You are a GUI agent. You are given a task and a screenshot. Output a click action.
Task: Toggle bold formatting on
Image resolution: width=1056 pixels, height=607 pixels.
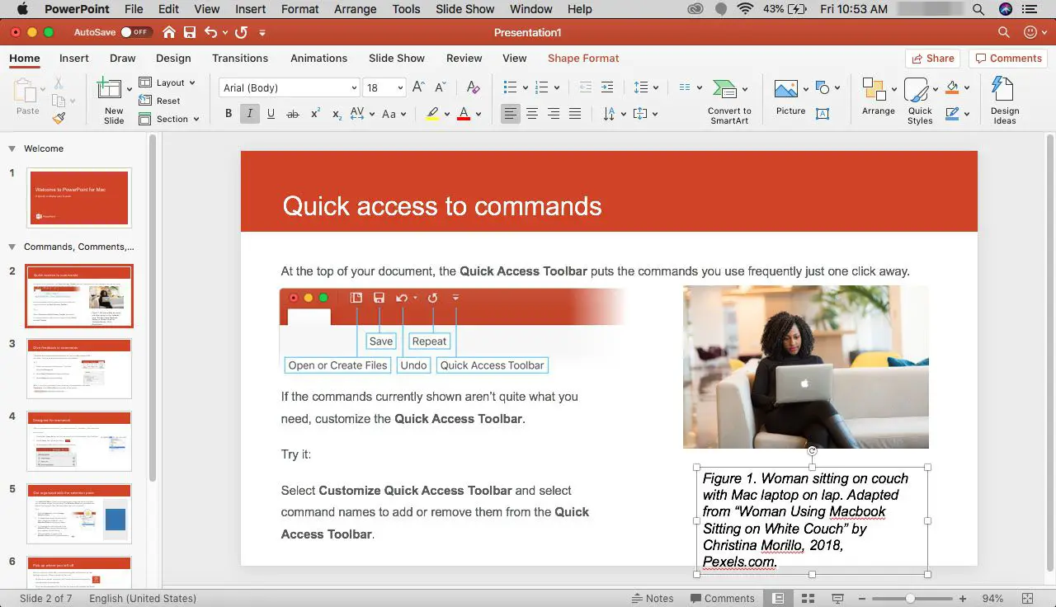point(229,114)
